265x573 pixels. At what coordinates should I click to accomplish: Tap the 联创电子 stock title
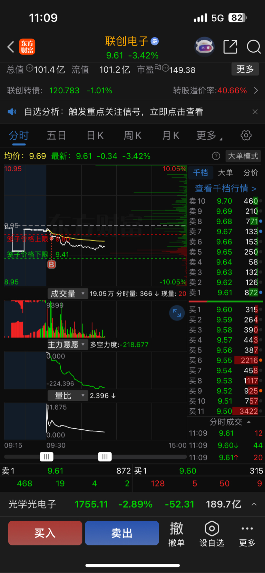tap(127, 41)
